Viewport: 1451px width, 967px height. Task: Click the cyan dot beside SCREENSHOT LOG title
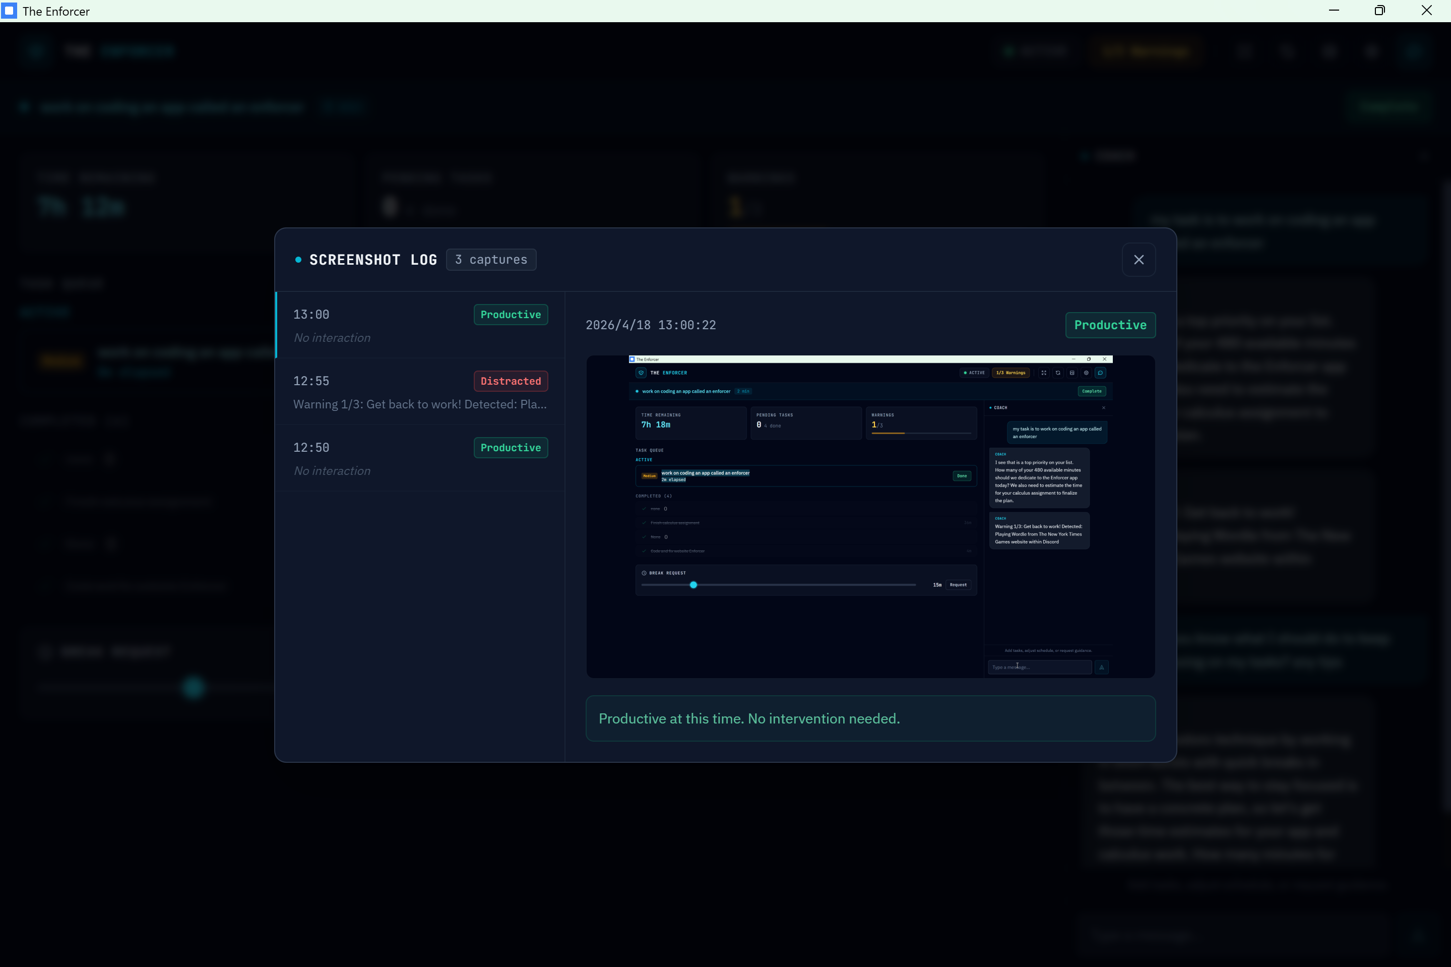point(298,260)
